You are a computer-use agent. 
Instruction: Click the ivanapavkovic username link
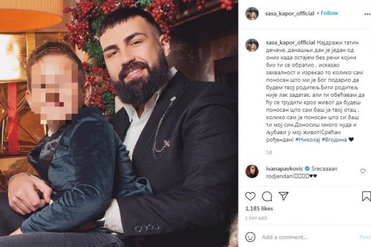279,168
